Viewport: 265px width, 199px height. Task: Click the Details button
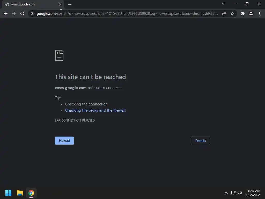[x=201, y=141]
